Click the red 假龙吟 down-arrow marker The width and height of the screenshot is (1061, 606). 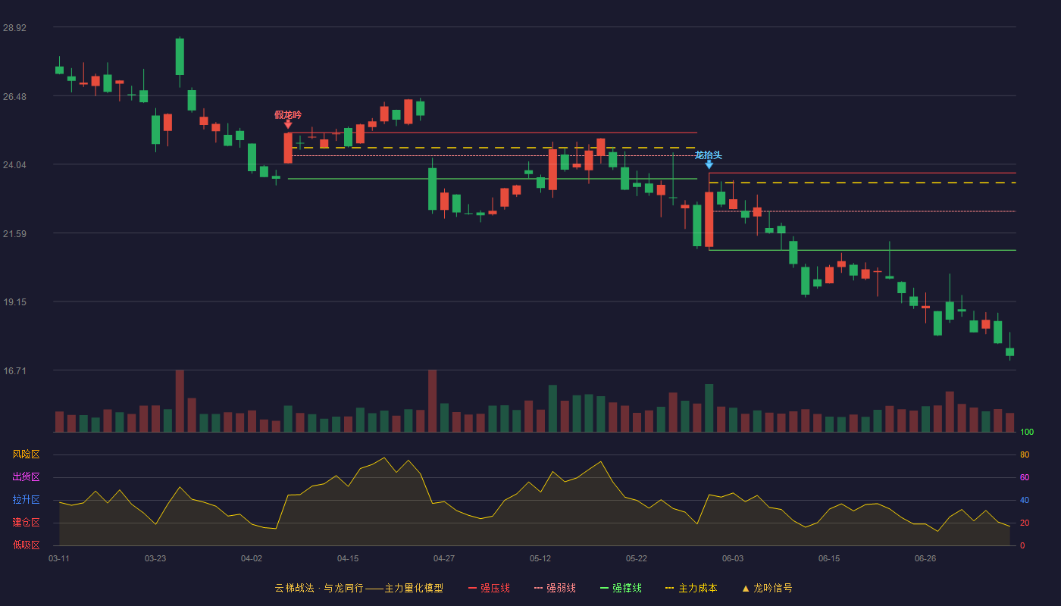pyautogui.click(x=288, y=125)
